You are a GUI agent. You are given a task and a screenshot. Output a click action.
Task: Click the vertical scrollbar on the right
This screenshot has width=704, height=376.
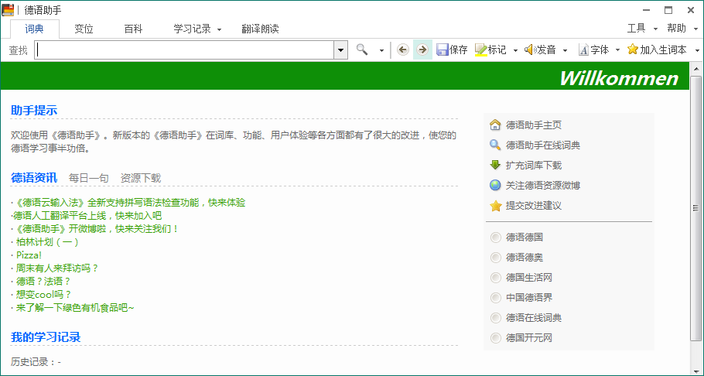tap(695, 209)
